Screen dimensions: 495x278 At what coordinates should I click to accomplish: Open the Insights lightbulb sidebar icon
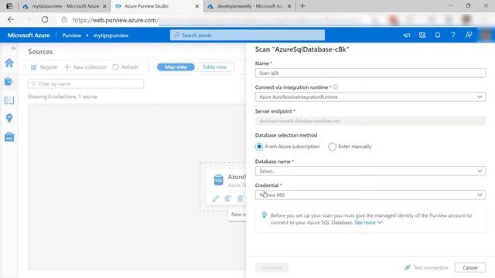pos(9,118)
